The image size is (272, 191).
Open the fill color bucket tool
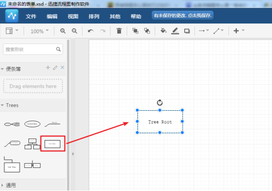(x=163, y=31)
